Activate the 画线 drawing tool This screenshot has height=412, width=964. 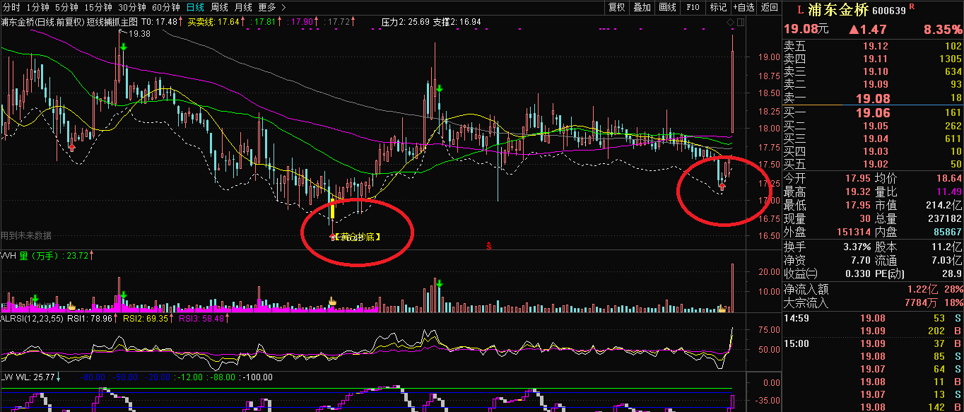[667, 8]
